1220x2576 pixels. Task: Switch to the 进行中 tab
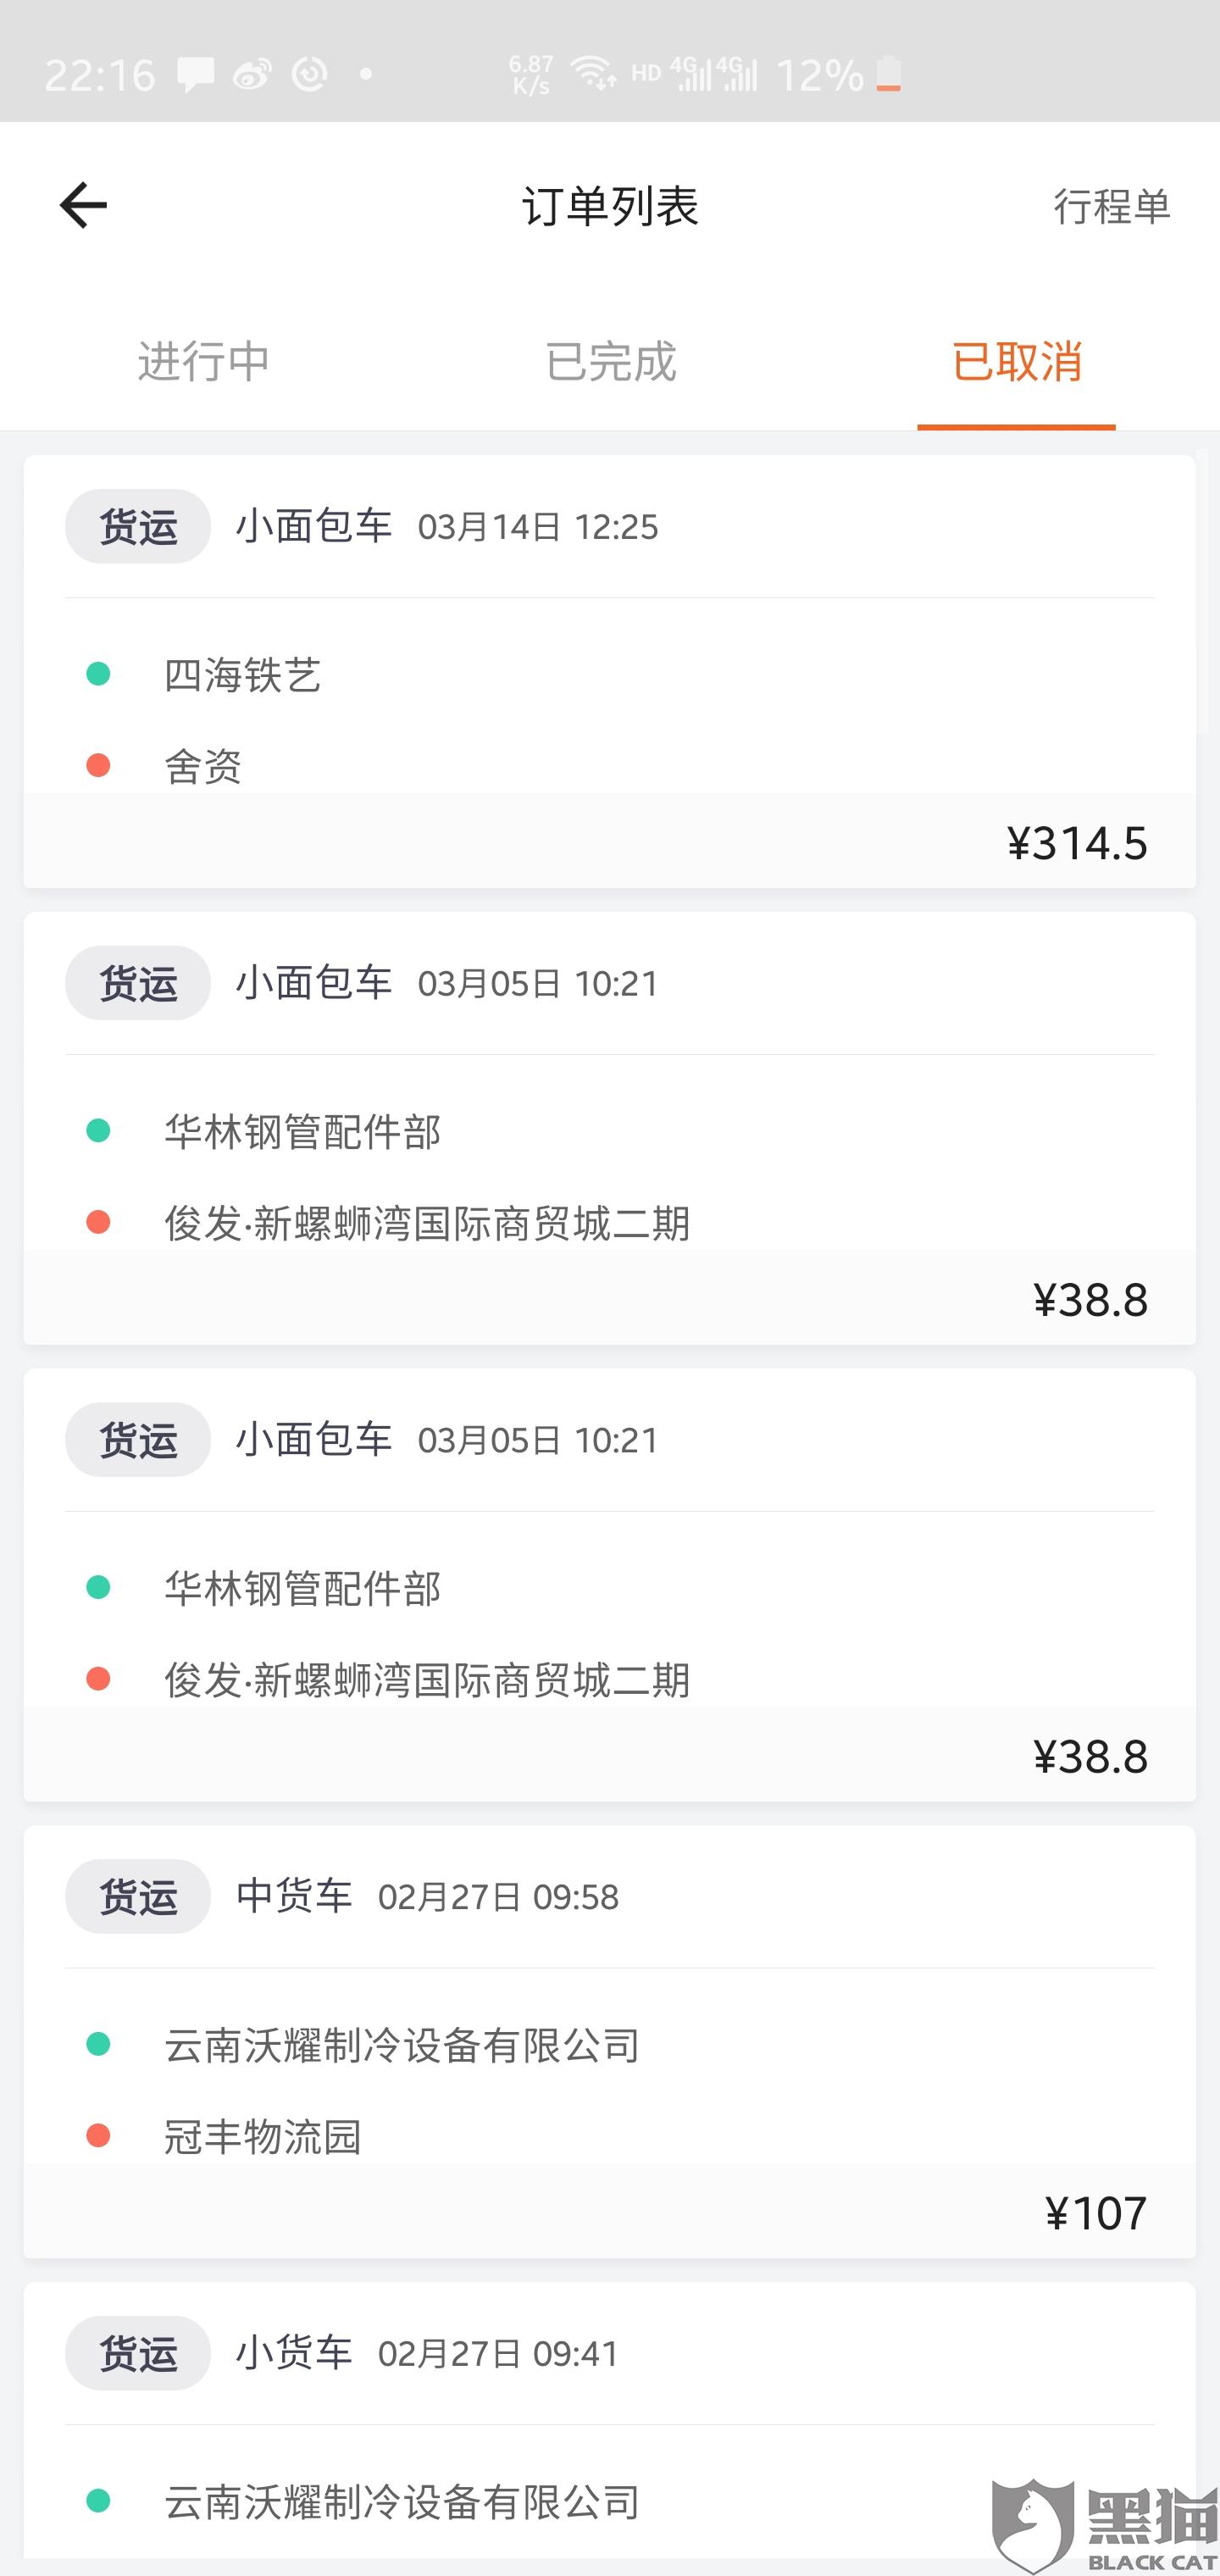pyautogui.click(x=203, y=361)
